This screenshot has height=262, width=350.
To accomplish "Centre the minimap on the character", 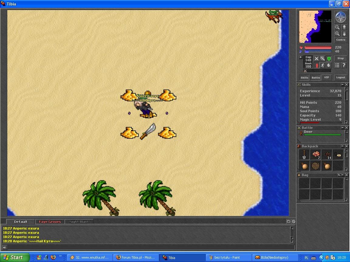I will [x=341, y=40].
